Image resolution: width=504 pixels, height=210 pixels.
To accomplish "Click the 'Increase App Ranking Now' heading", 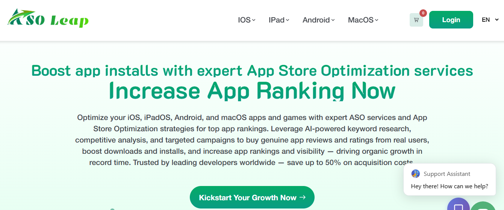I will tap(252, 90).
